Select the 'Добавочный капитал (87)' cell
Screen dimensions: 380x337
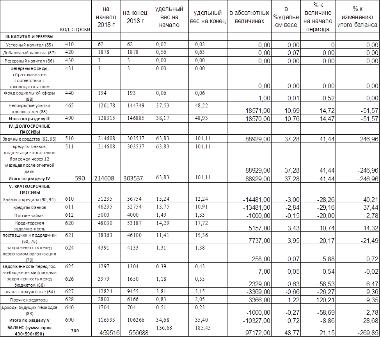30,53
